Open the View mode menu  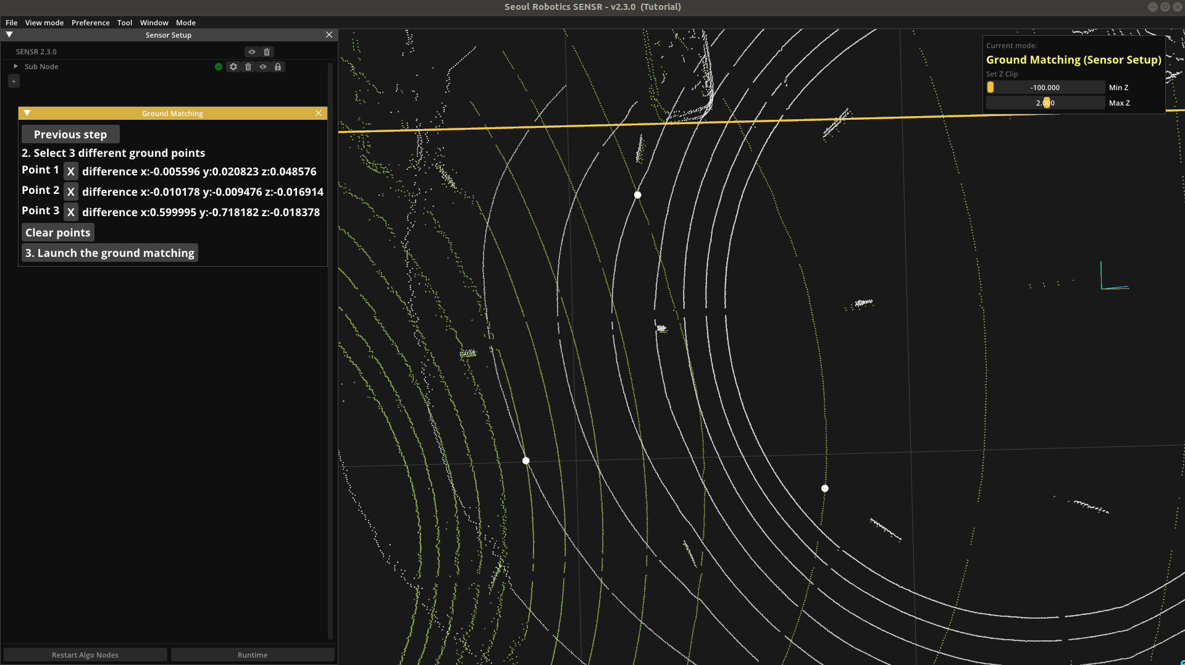pyautogui.click(x=44, y=23)
